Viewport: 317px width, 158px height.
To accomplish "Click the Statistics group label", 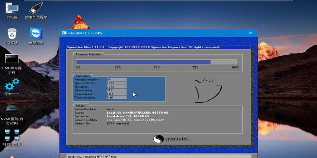I will tap(82, 76).
